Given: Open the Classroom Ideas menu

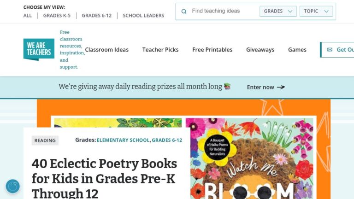Looking at the screenshot, I should [107, 50].
